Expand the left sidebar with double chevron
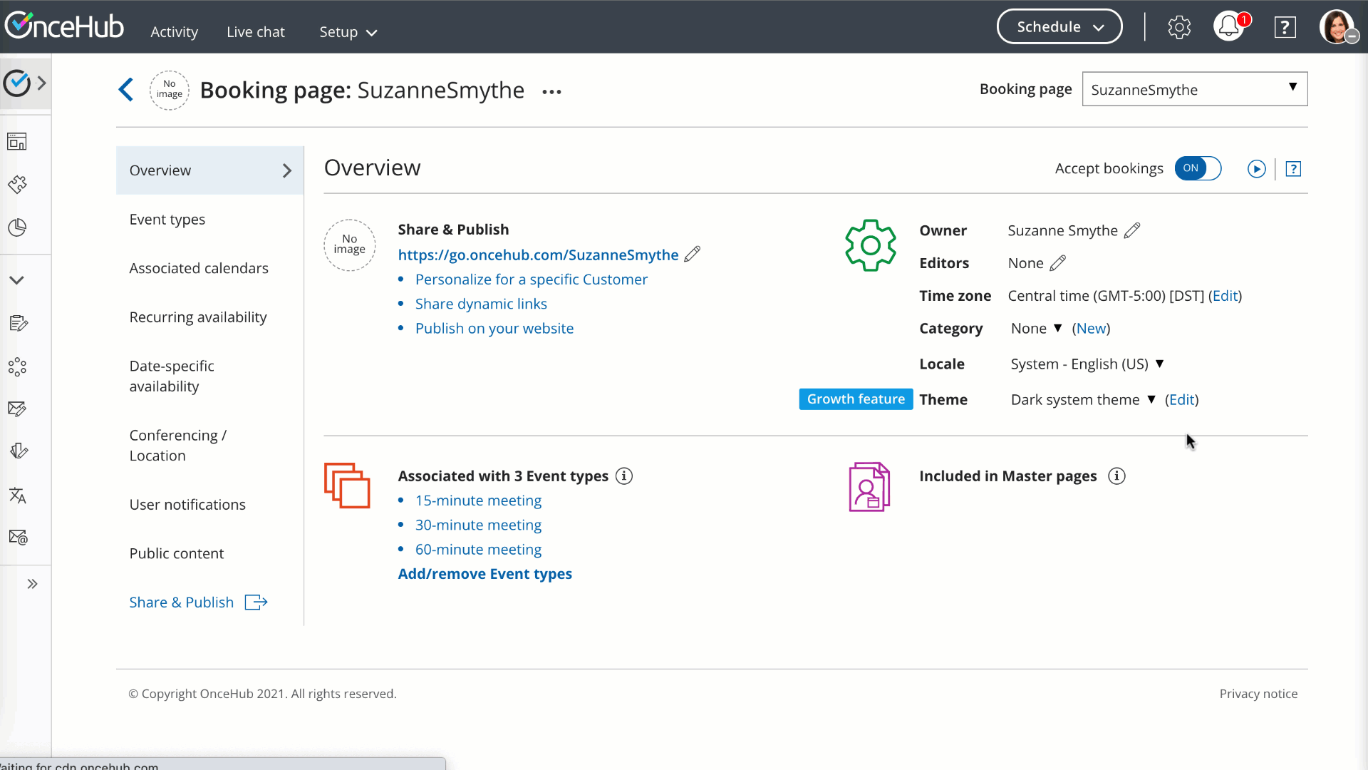The image size is (1368, 770). click(x=32, y=584)
